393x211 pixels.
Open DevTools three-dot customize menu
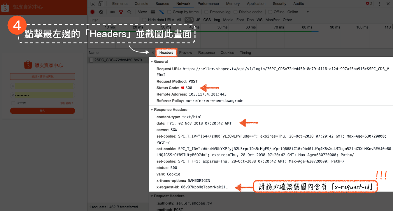tap(380, 4)
